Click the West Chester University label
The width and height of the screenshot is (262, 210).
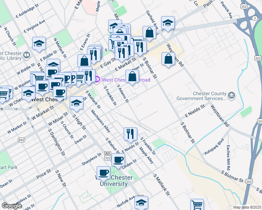(x=114, y=181)
